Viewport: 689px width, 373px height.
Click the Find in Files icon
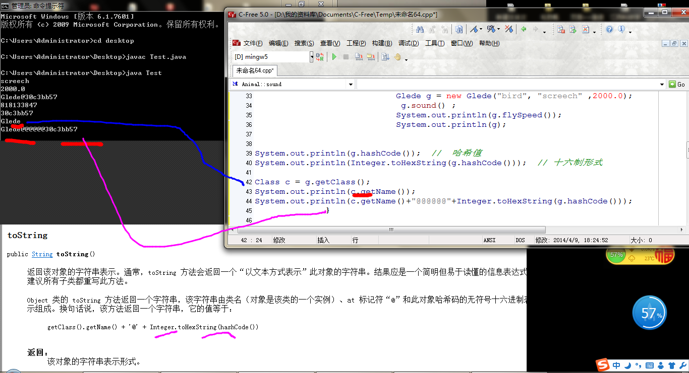(x=459, y=29)
